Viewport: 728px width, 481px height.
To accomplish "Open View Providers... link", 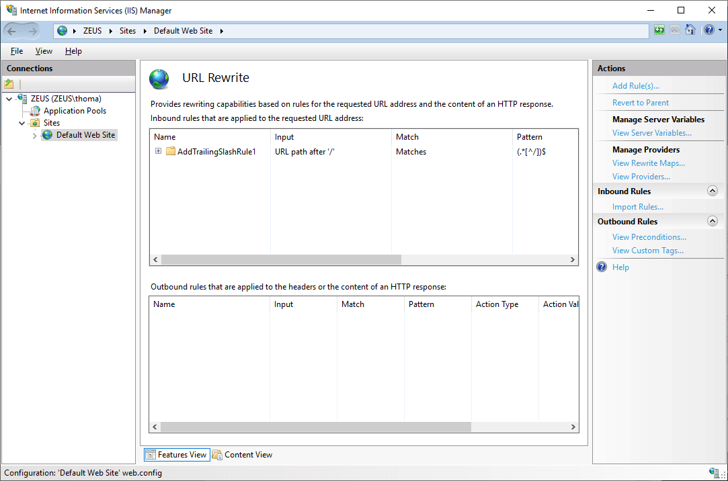I will [641, 176].
